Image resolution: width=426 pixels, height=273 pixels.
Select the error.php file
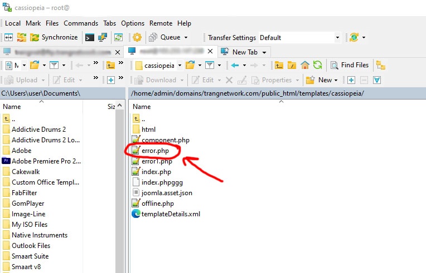[155, 151]
